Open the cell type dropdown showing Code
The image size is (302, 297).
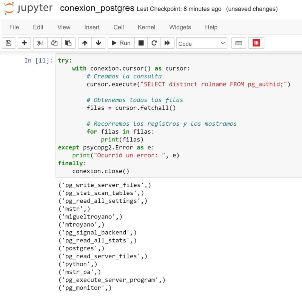(x=201, y=43)
